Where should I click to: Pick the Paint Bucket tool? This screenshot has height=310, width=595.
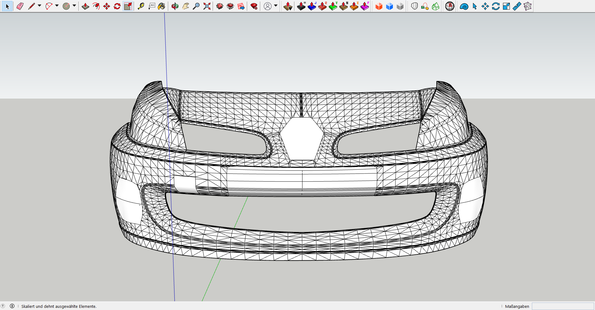coord(162,6)
